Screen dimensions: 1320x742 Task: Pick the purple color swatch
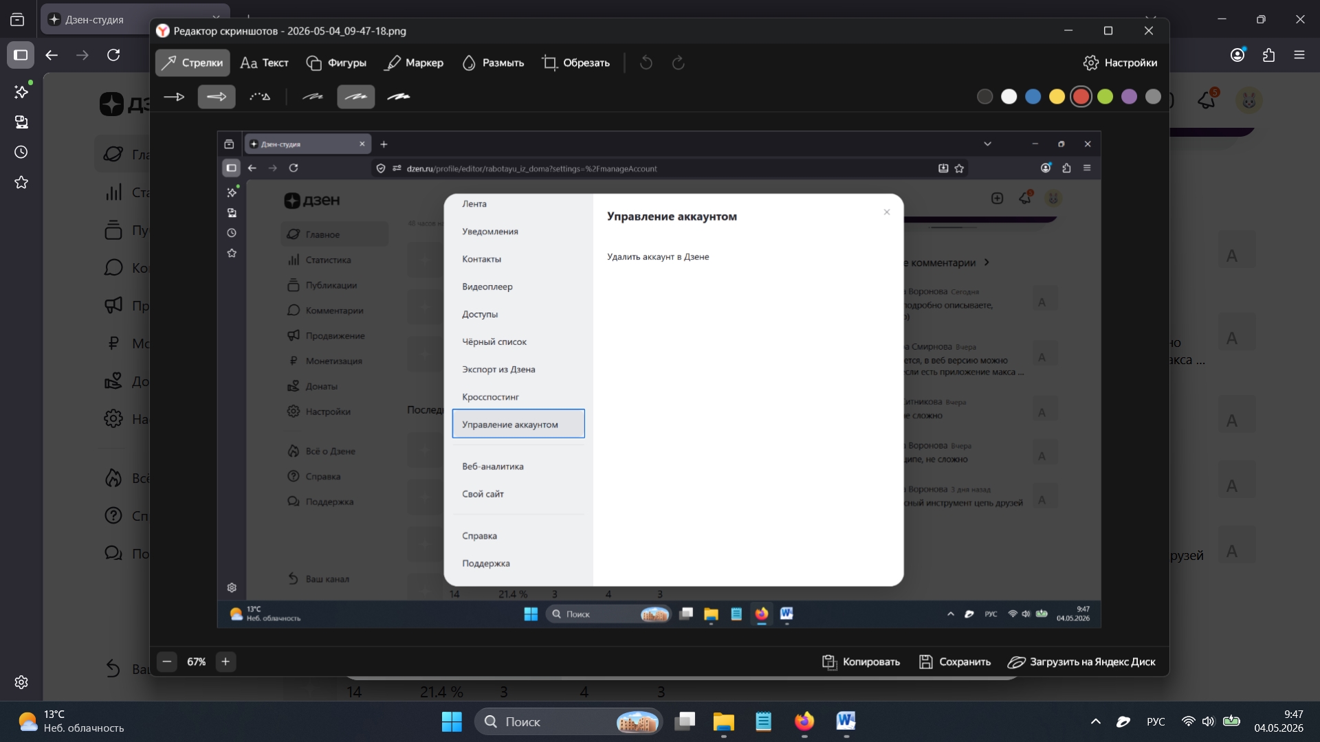tap(1130, 97)
